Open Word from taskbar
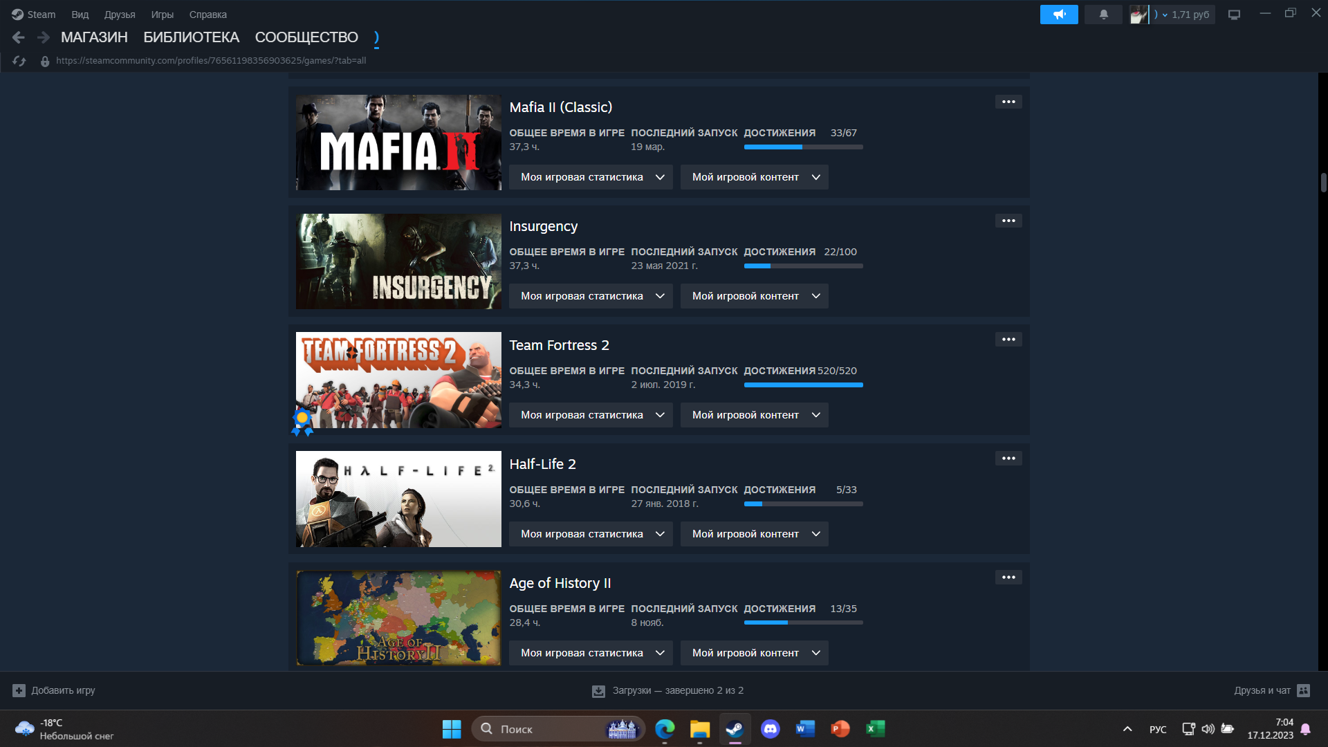 coord(805,729)
